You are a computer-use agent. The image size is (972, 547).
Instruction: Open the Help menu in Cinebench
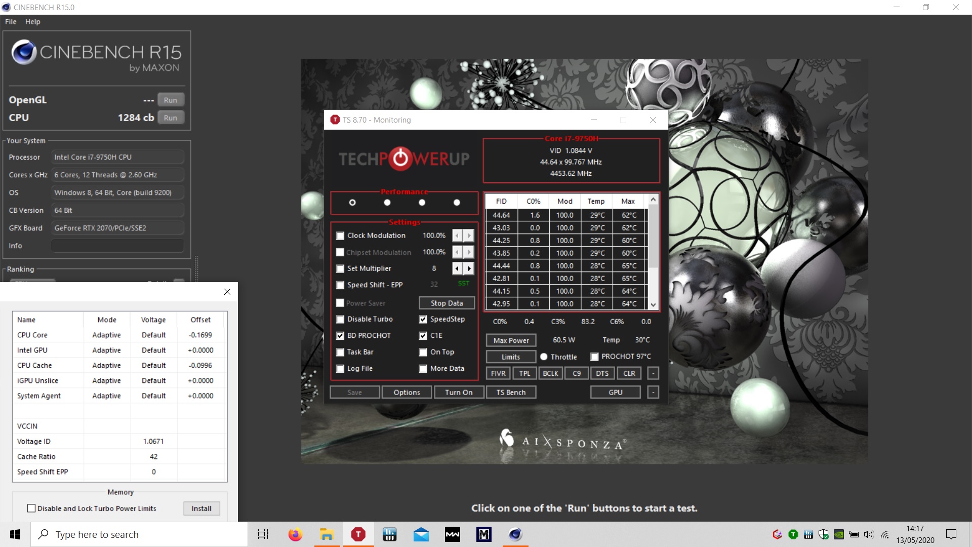tap(33, 22)
